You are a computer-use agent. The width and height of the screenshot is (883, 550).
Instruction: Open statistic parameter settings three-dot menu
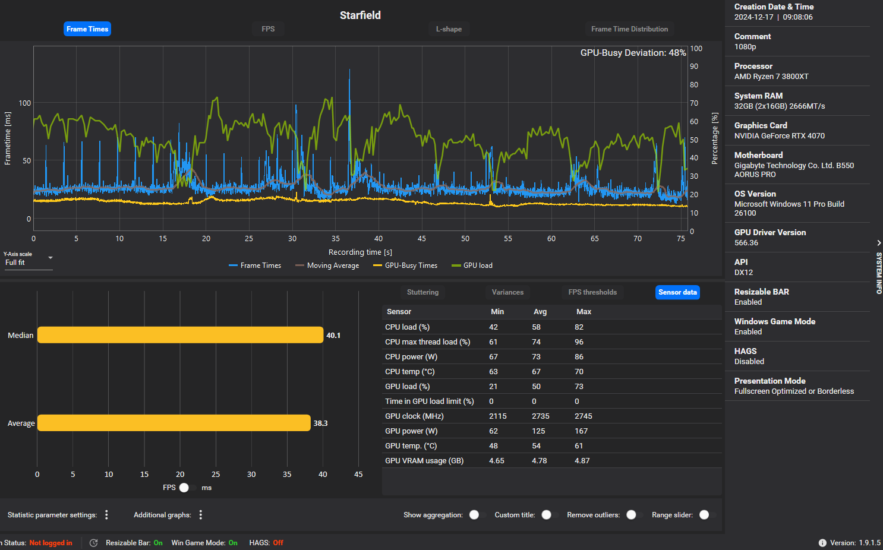pyautogui.click(x=107, y=515)
